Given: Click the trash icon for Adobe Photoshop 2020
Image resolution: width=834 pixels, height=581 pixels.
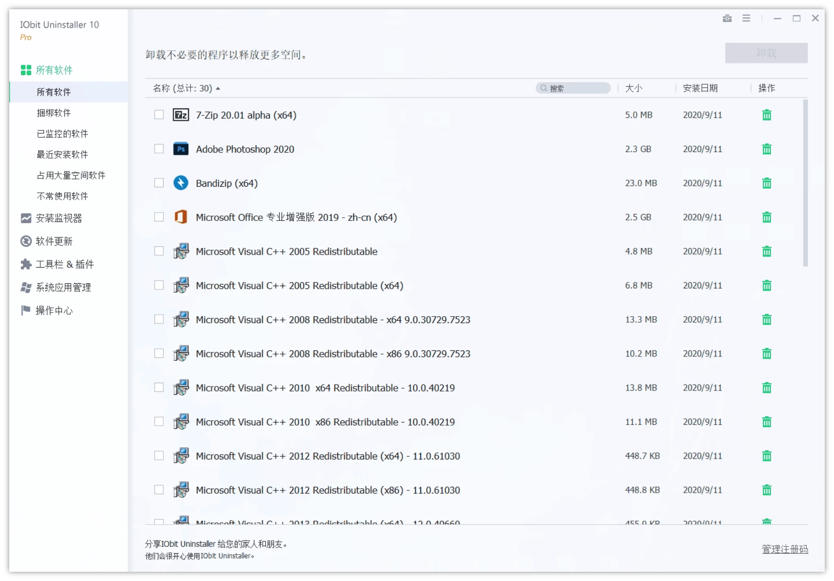Looking at the screenshot, I should 767,149.
